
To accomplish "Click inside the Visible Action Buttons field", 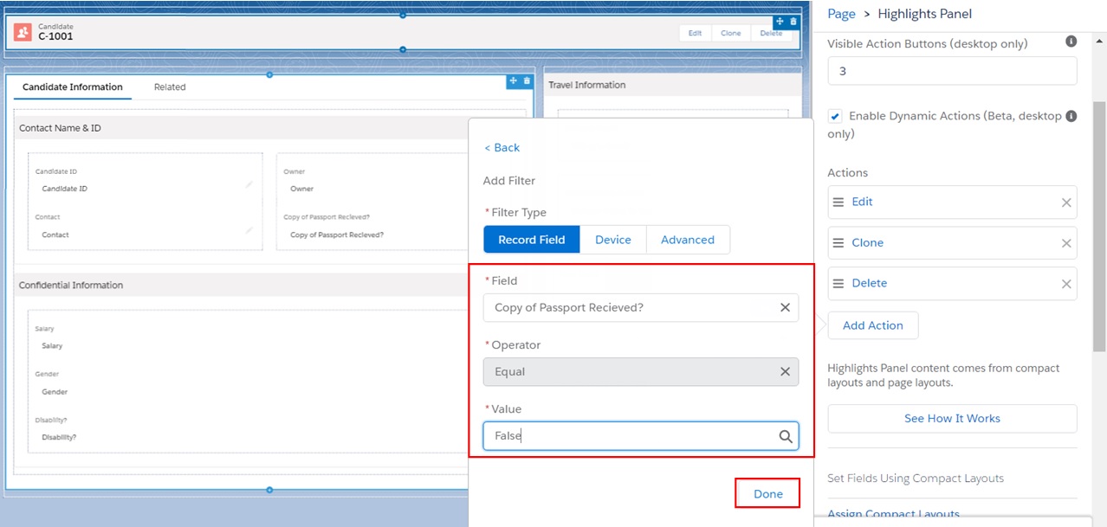I will click(950, 70).
